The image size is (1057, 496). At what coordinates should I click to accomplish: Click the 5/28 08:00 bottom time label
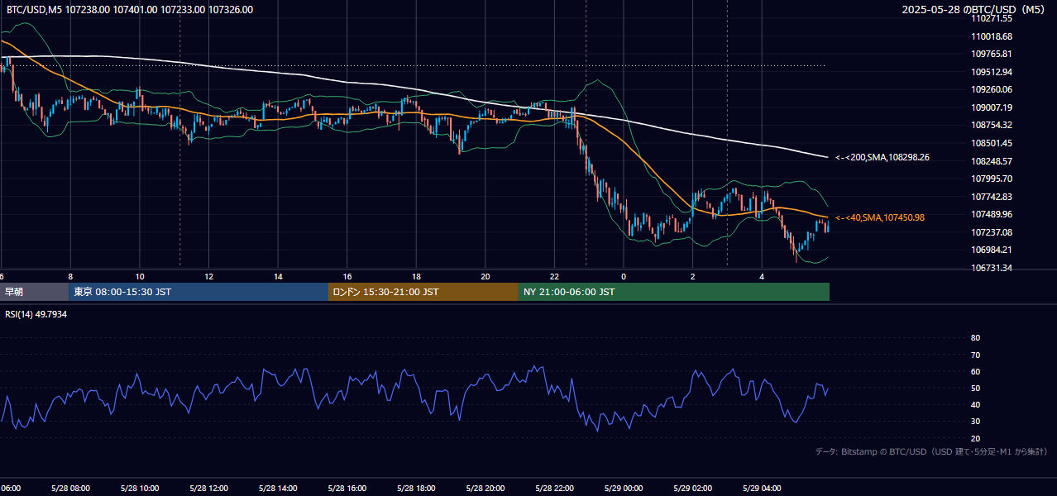point(70,489)
